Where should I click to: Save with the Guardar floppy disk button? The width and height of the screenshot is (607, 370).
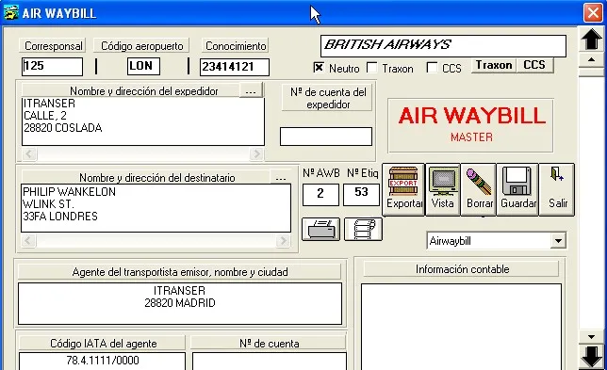(517, 189)
